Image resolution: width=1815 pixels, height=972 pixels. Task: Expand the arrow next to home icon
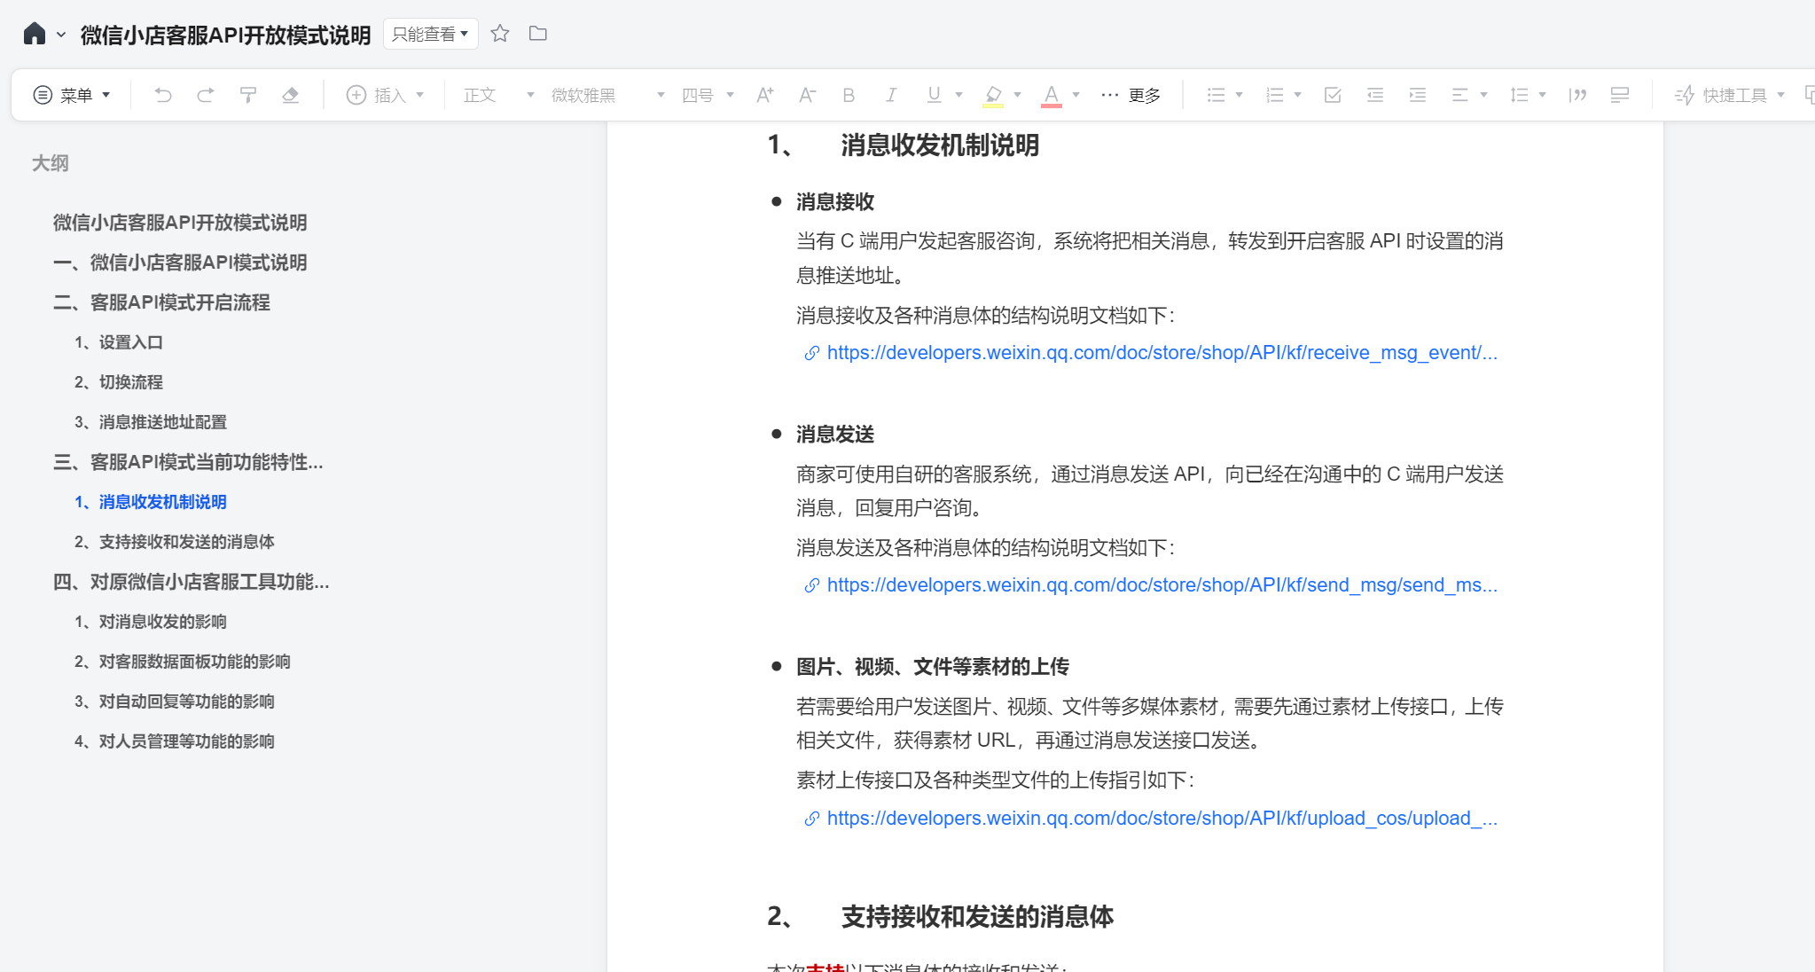coord(61,35)
